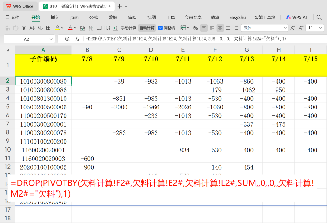Open the table style dropdown icon
Image resolution: width=327 pixels, height=223 pixels.
[x=185, y=28]
